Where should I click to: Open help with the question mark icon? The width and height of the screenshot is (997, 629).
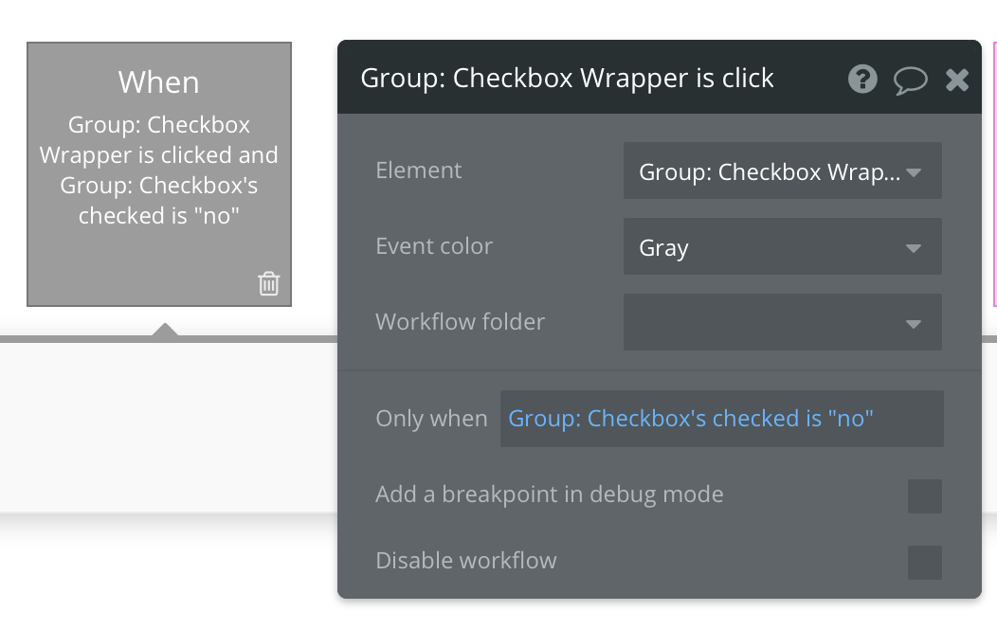click(x=862, y=80)
